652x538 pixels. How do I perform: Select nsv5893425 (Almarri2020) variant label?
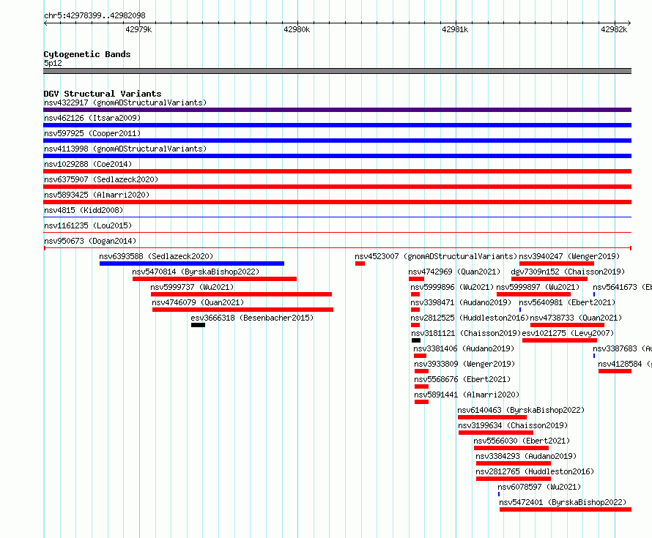tap(97, 195)
